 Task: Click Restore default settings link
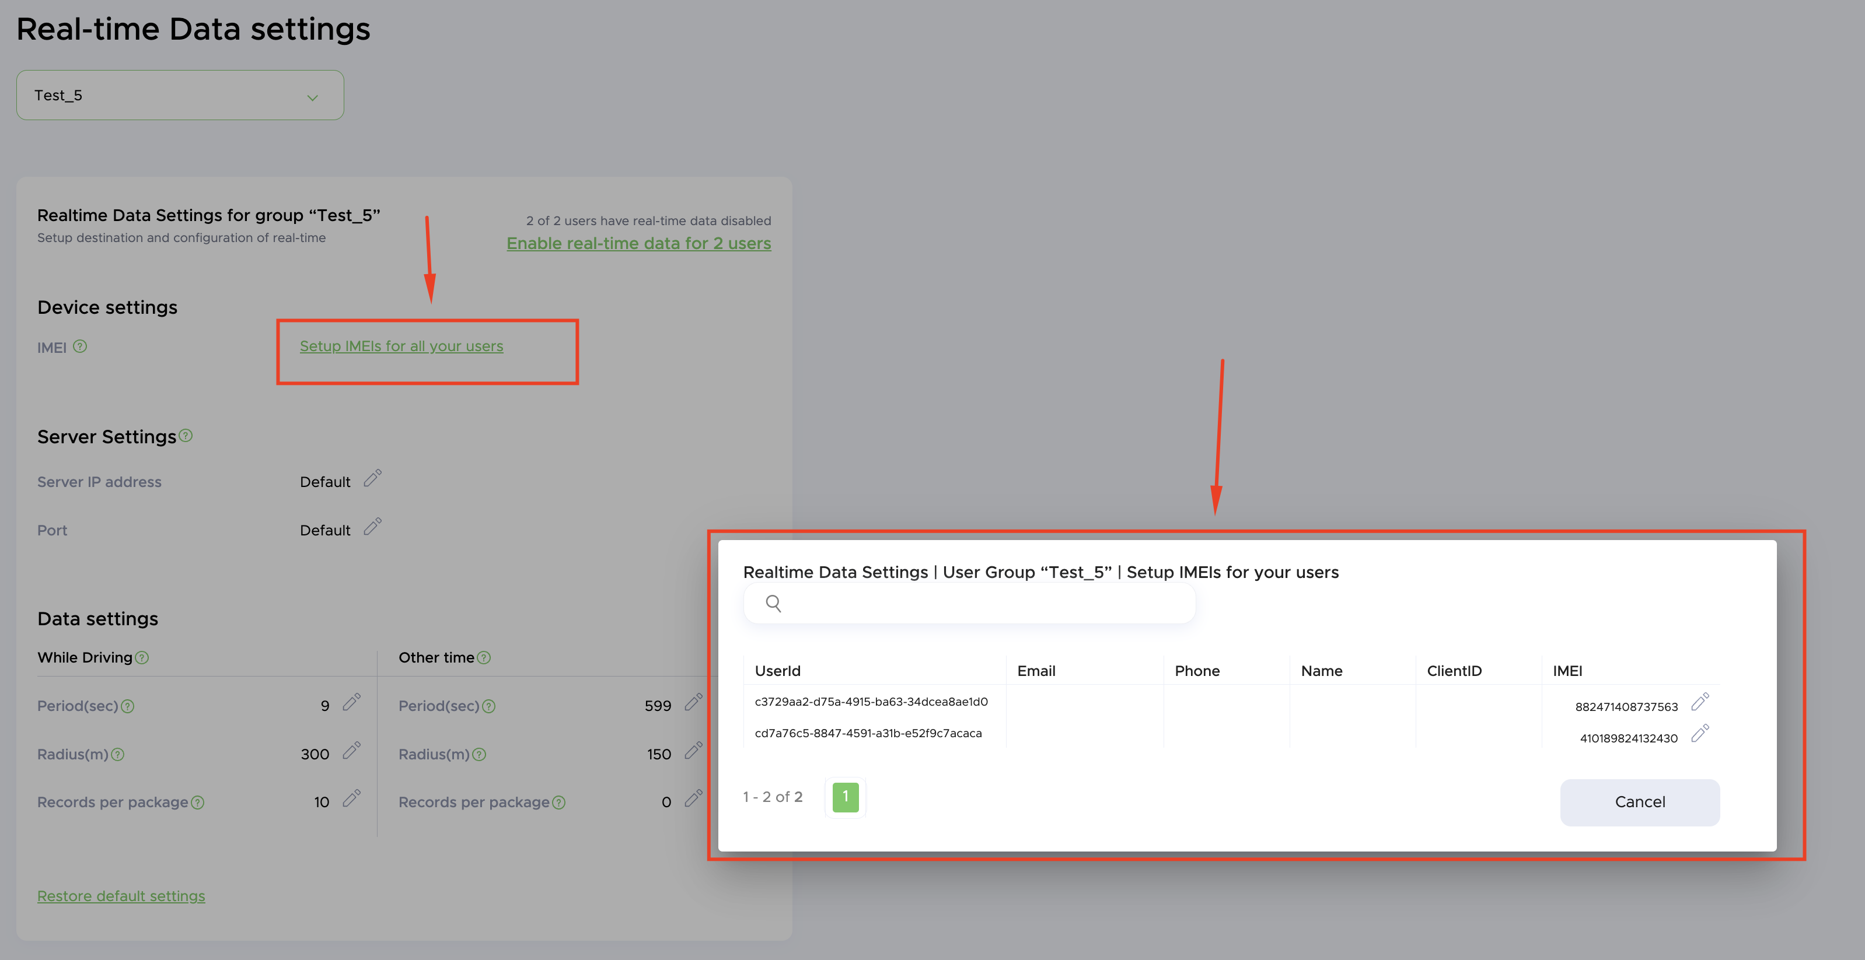[x=121, y=896]
